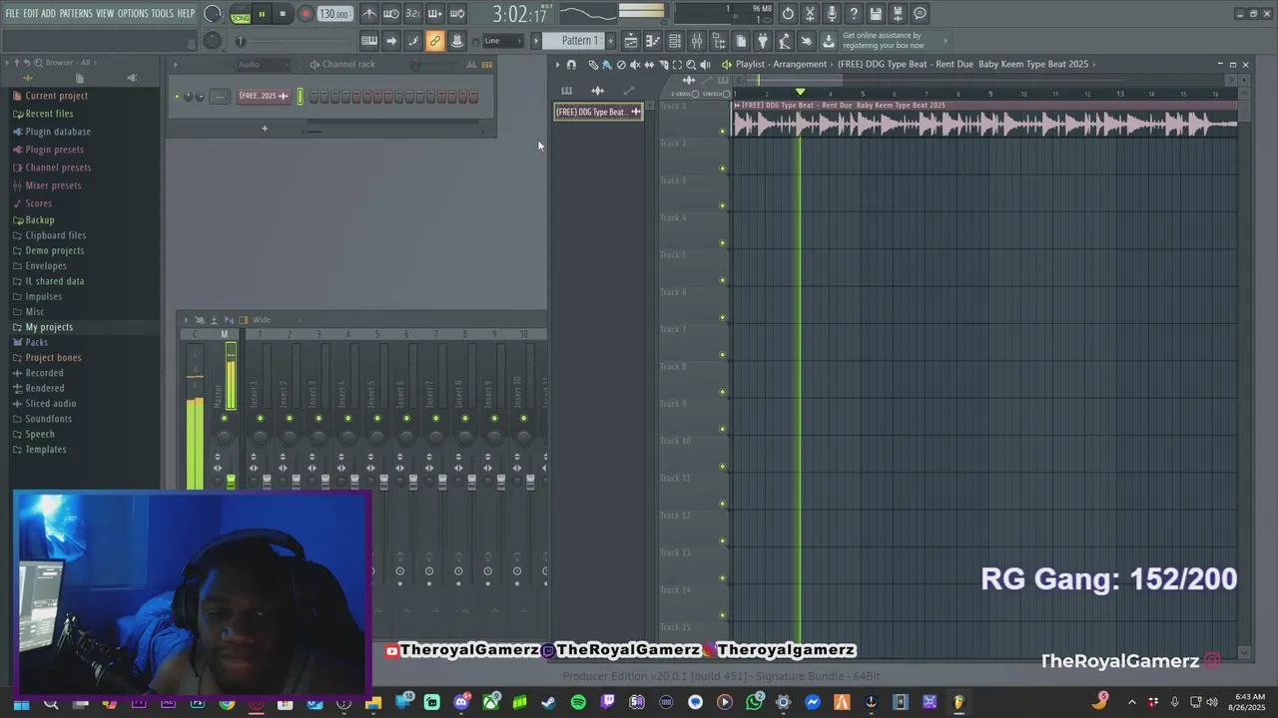The width and height of the screenshot is (1278, 718).
Task: Click the microphone recording icon
Action: 832,14
